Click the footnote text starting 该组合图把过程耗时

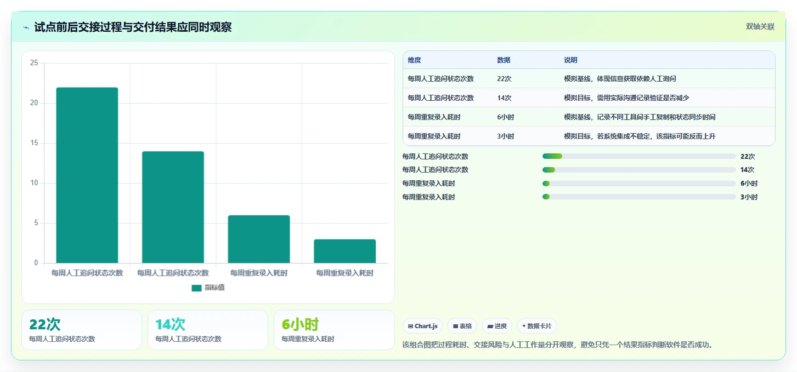(557, 345)
